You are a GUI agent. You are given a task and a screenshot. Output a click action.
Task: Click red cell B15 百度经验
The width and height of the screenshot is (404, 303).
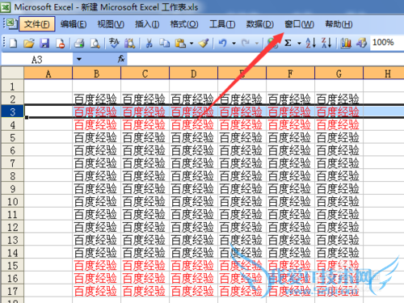point(97,265)
